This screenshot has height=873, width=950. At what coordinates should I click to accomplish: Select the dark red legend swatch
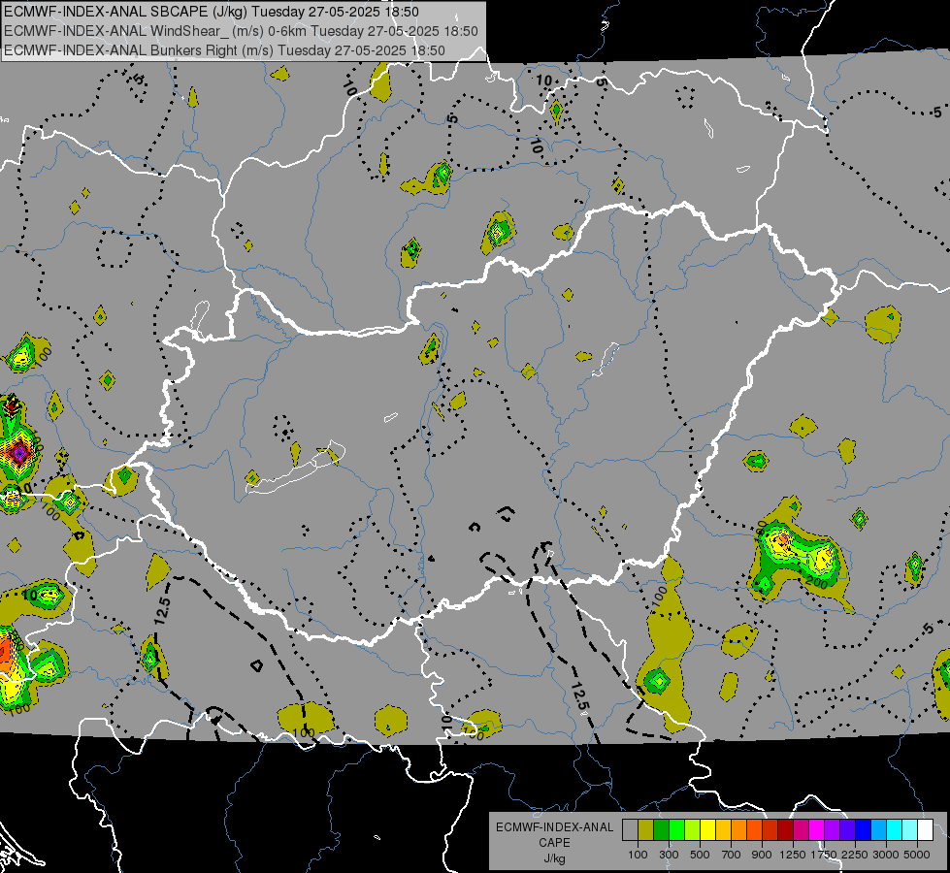(x=786, y=830)
